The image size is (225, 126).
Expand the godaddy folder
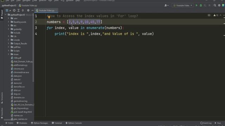point(8,29)
